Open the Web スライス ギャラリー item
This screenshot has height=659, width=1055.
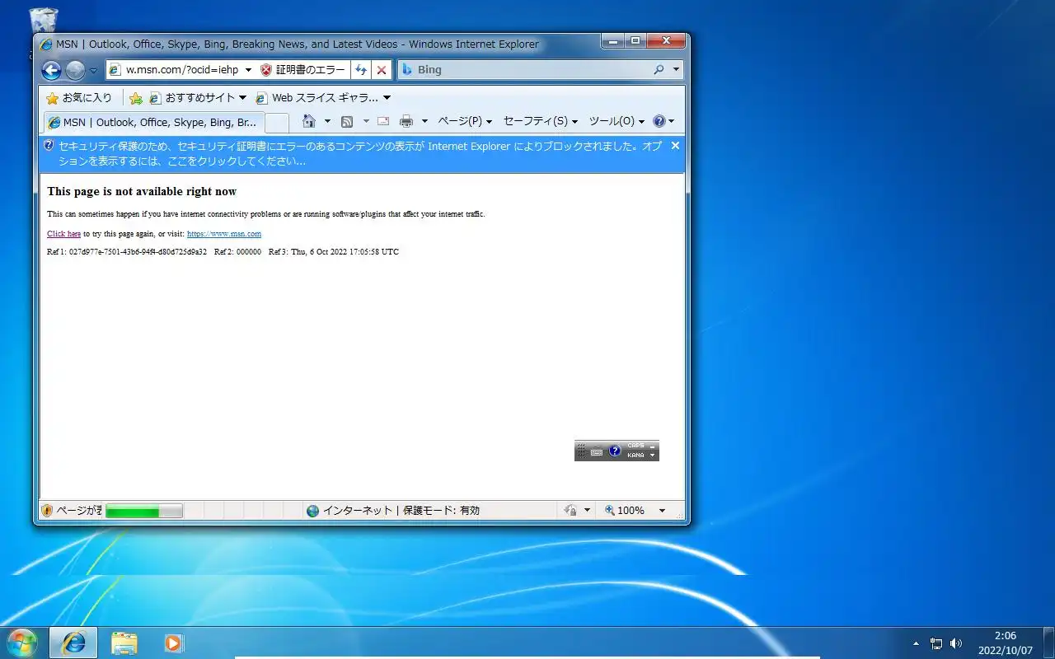click(x=323, y=98)
